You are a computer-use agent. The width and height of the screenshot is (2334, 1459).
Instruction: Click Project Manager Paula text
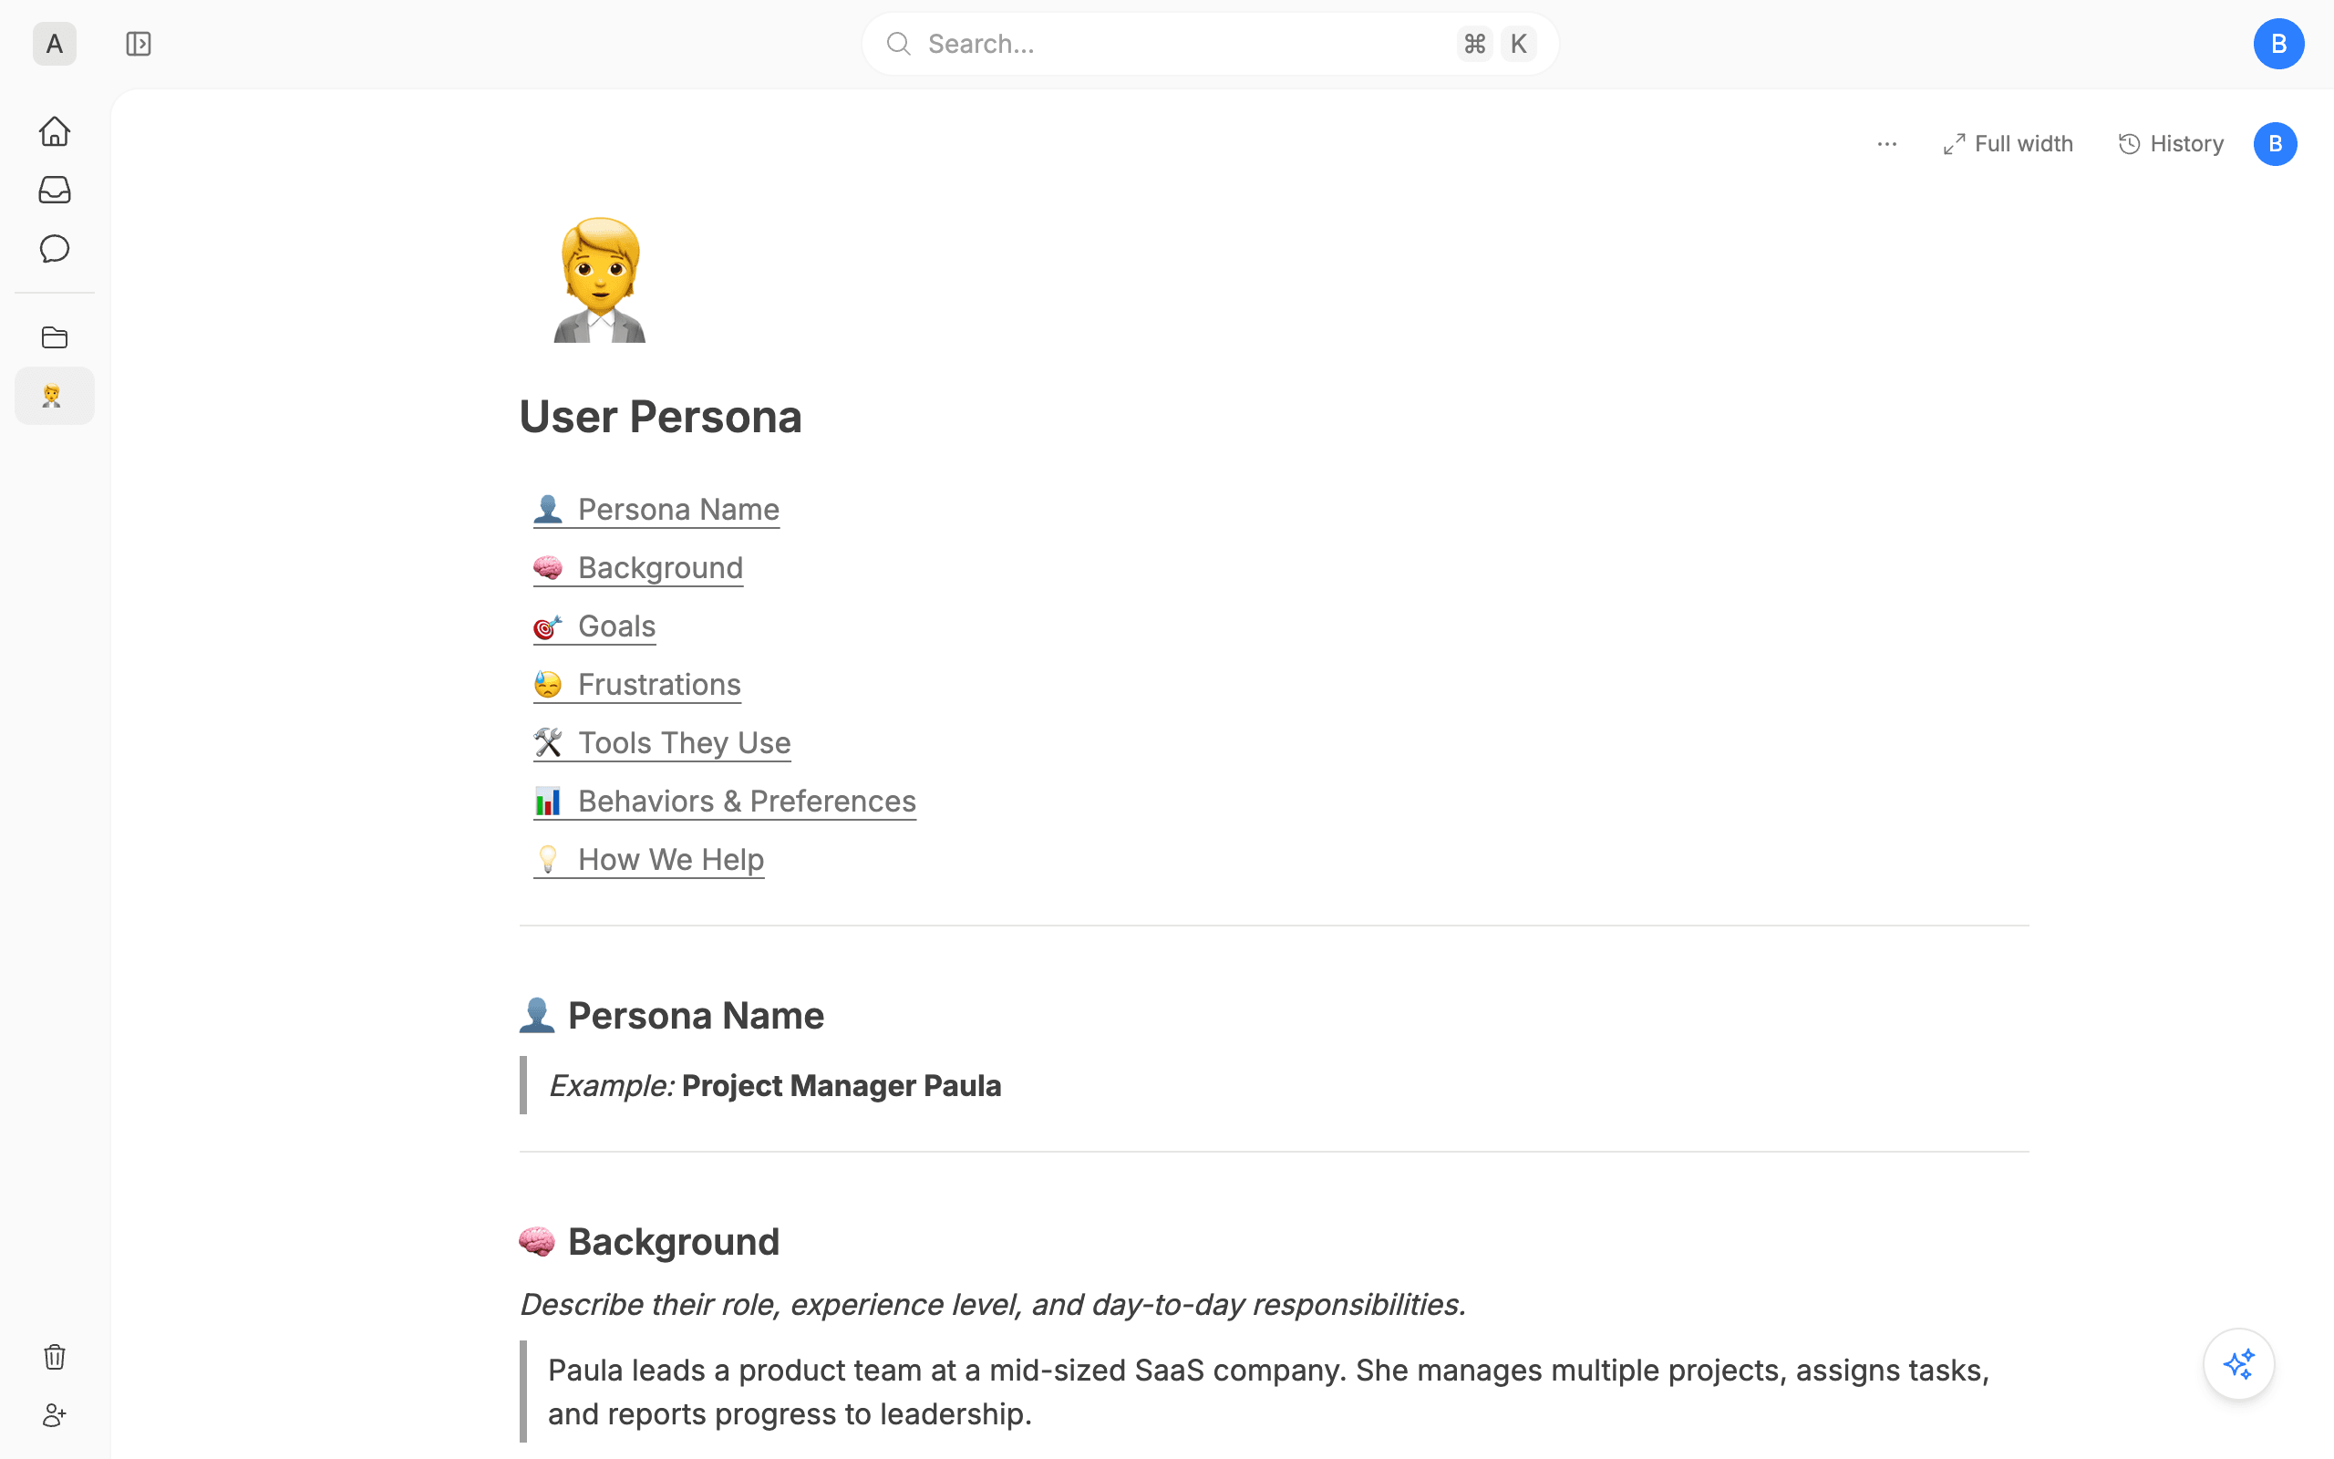point(841,1085)
